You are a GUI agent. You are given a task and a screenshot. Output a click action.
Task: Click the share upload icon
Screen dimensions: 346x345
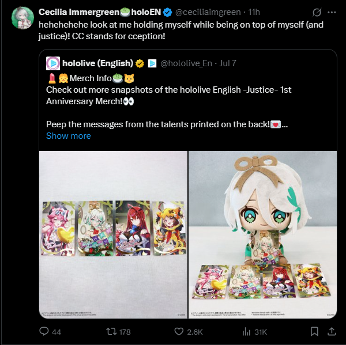tap(333, 332)
